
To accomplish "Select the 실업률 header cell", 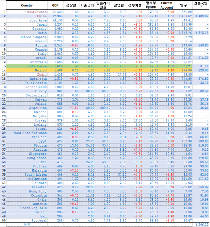I will 119,5.
